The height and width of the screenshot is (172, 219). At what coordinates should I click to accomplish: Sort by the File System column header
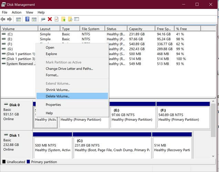(91, 29)
